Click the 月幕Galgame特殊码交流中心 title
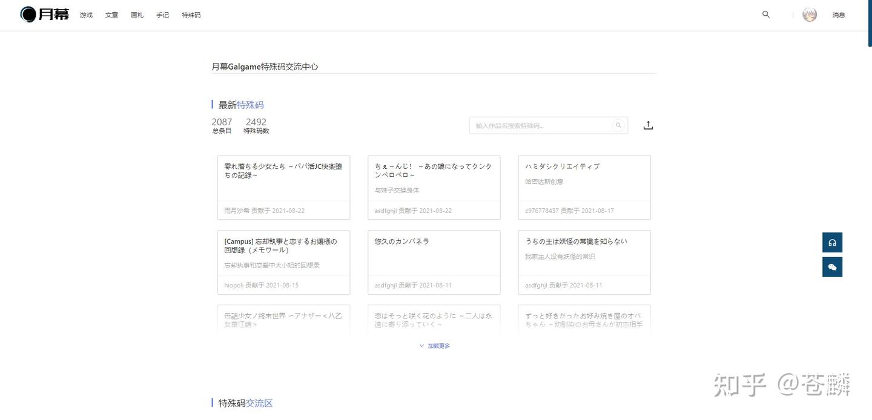Viewport: 872px width, 420px height. coord(265,67)
